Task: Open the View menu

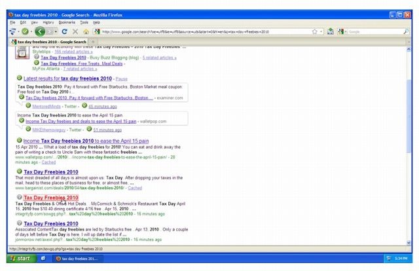Action: tap(34, 22)
